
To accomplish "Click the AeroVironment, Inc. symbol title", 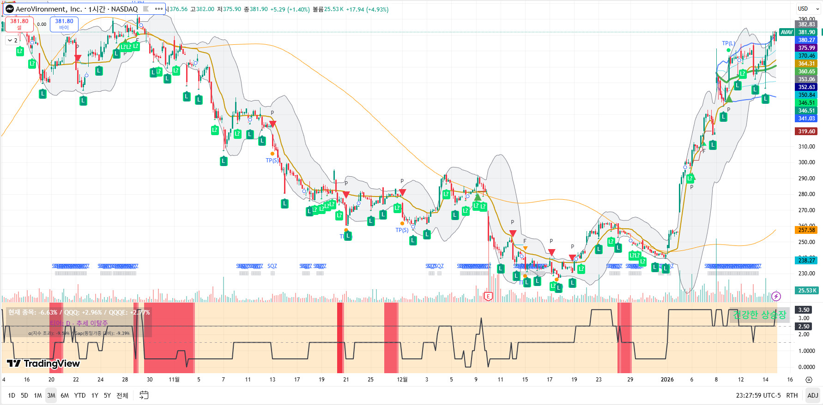I will (x=48, y=9).
